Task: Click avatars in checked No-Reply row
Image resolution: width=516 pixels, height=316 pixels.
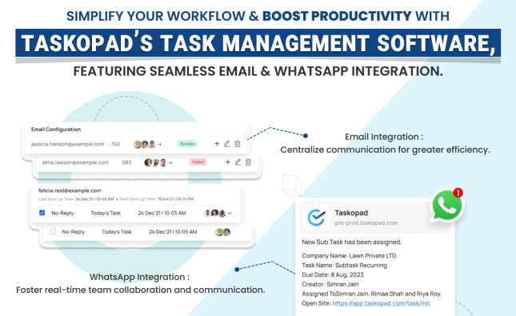Action: point(218,214)
